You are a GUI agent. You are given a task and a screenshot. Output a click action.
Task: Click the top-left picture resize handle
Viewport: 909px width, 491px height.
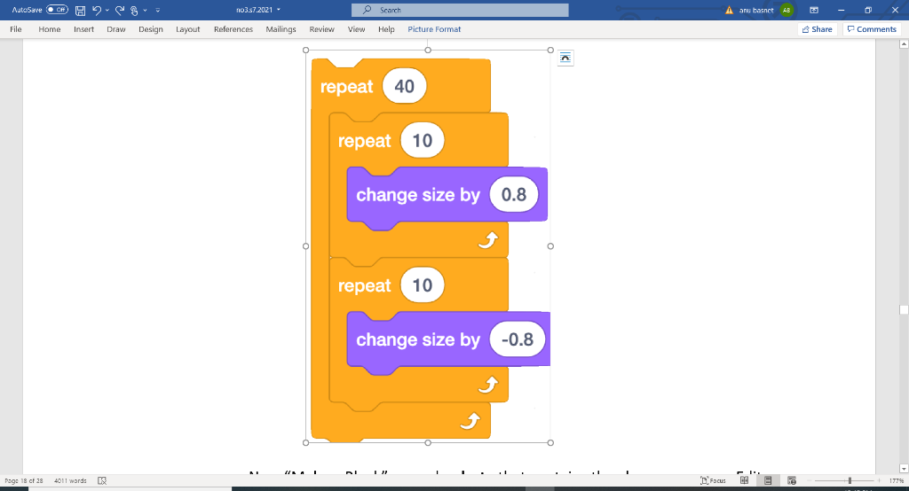[306, 51]
